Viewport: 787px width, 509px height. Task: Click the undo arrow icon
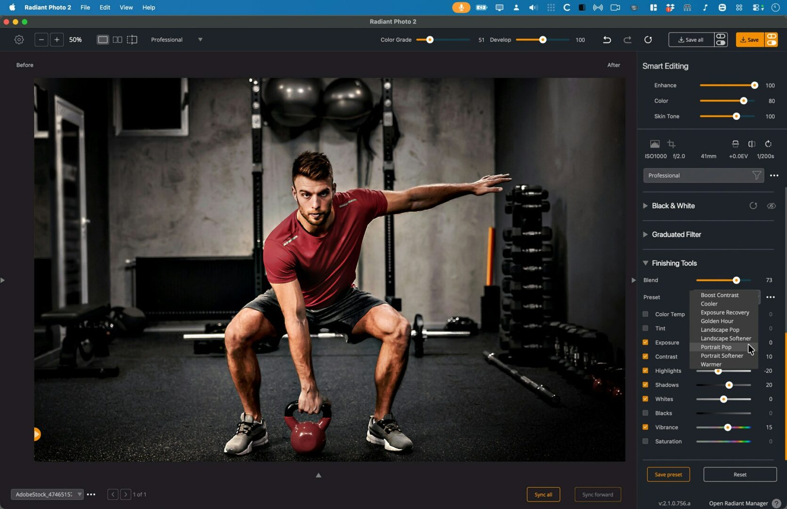[x=607, y=40]
